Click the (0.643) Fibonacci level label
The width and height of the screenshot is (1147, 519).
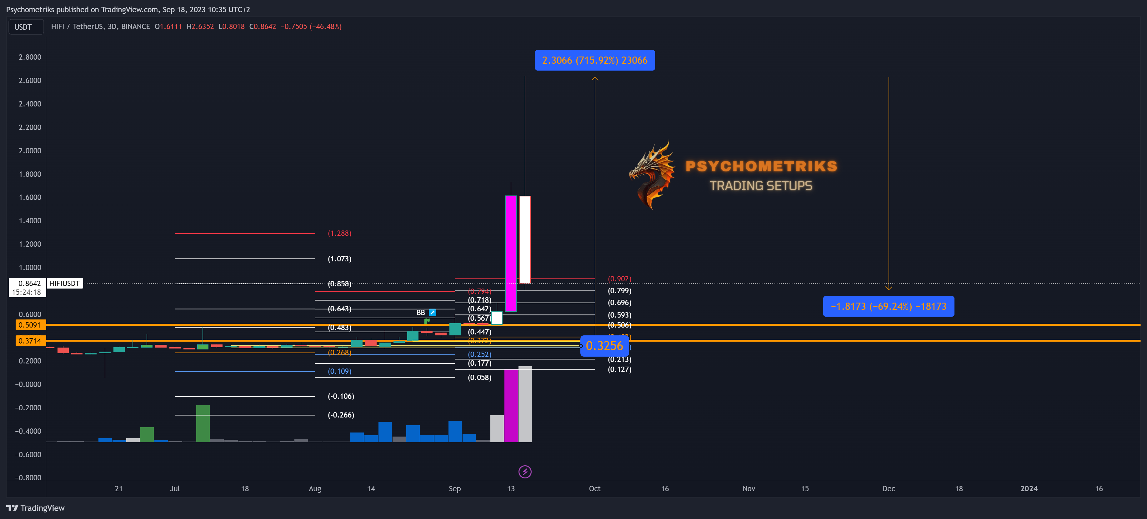pos(340,309)
